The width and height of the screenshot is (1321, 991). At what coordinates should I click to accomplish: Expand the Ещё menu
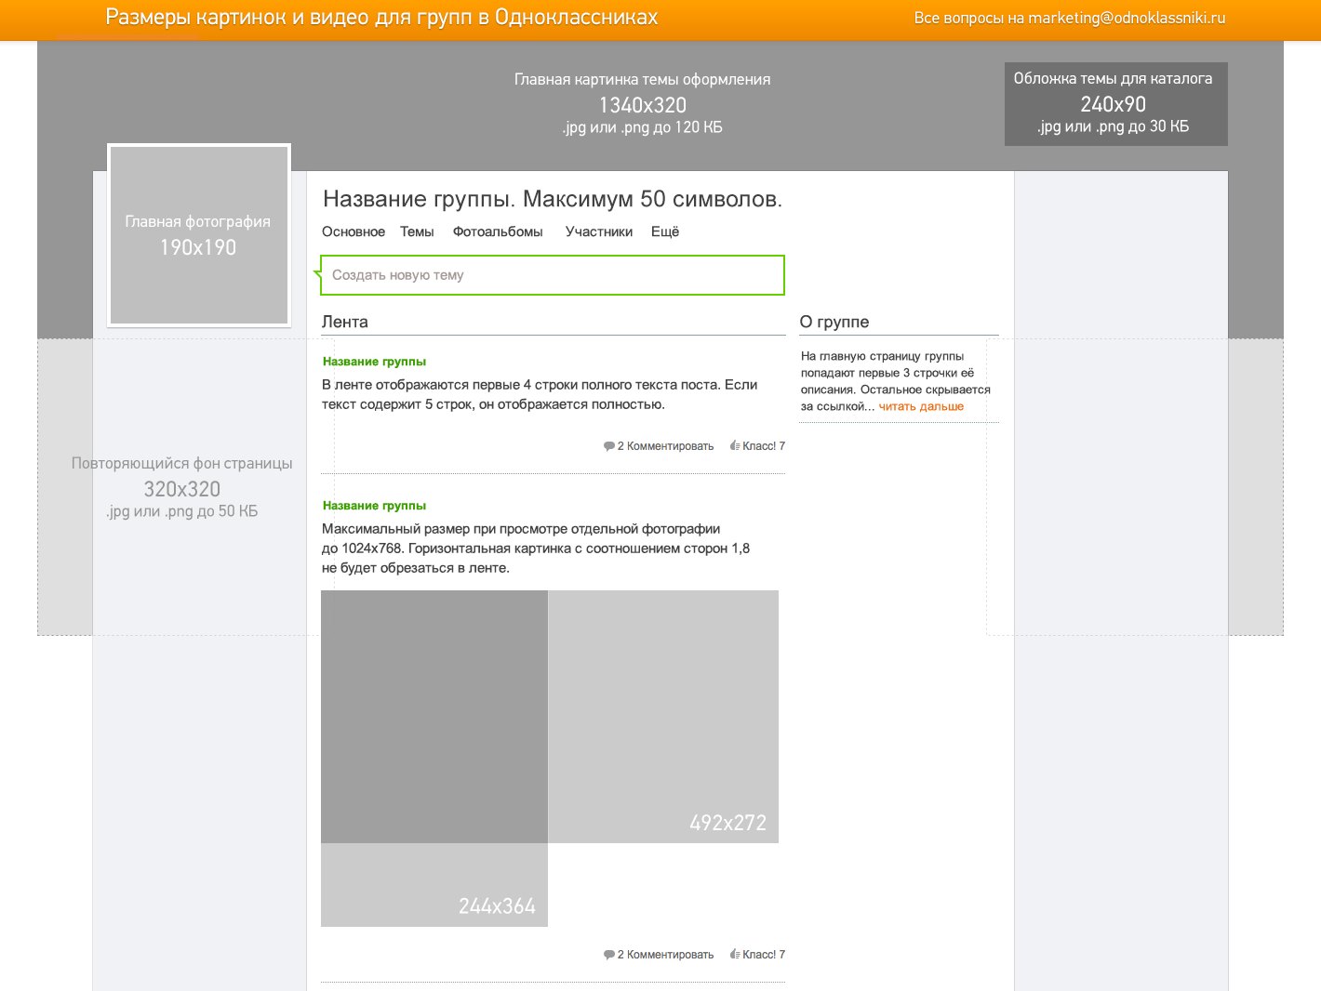[665, 231]
